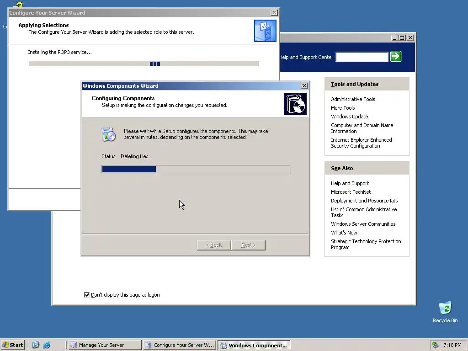Click the 7:18 PM system clock
Screen dimensions: 468x351
coord(452,345)
